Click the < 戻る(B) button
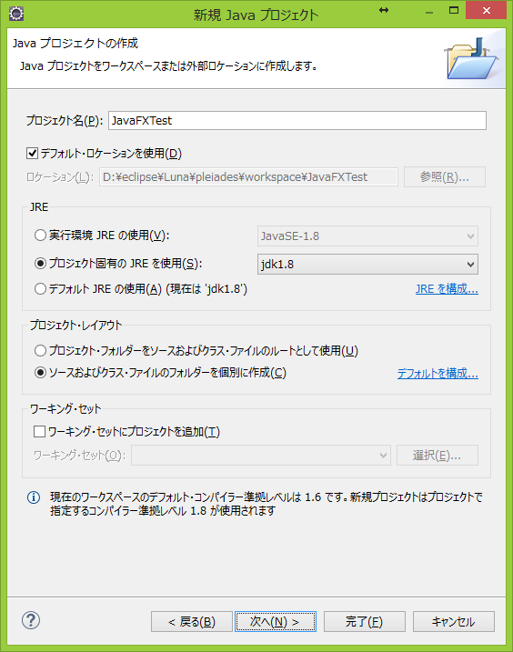The width and height of the screenshot is (513, 652). [192, 622]
